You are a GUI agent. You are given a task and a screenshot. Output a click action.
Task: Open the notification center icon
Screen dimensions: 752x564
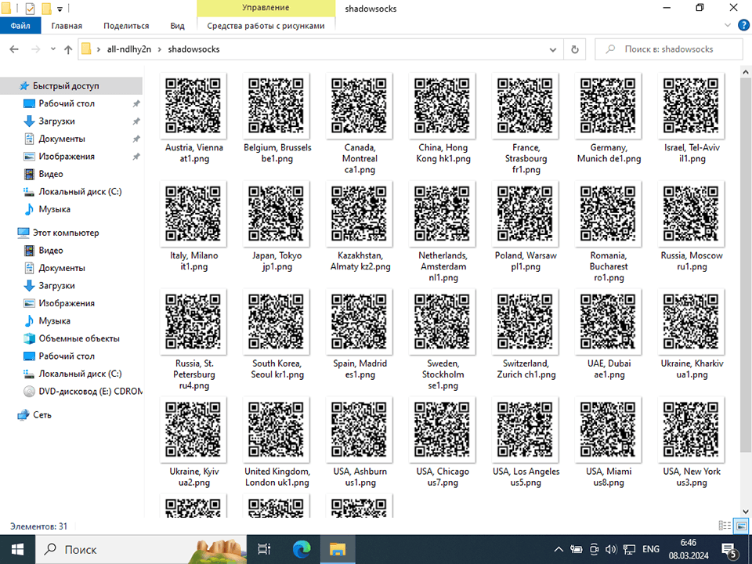(x=730, y=550)
